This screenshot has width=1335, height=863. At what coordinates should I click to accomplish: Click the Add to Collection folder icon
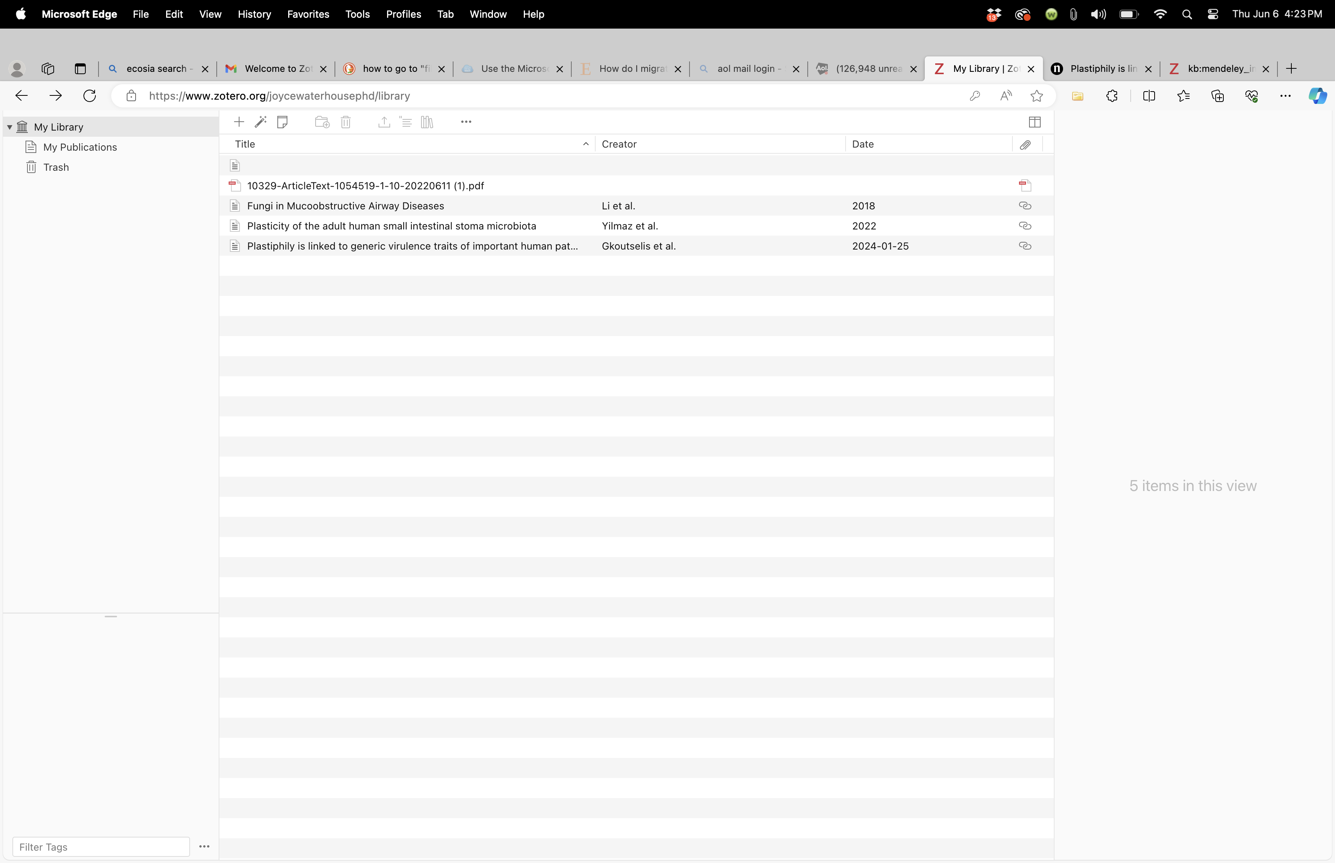tap(321, 122)
